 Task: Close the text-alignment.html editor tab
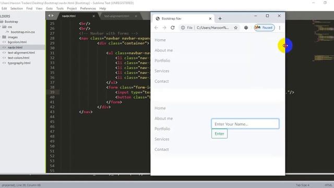tap(136, 16)
